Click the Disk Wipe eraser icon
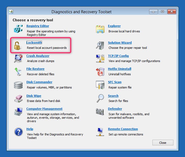185x157 pixels. coord(18,99)
